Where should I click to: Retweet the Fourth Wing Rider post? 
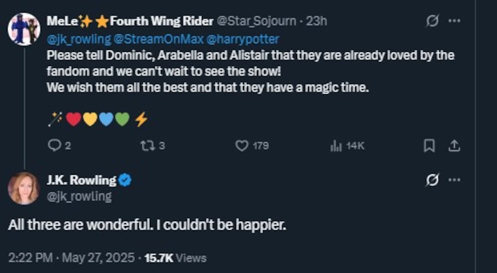pyautogui.click(x=146, y=146)
